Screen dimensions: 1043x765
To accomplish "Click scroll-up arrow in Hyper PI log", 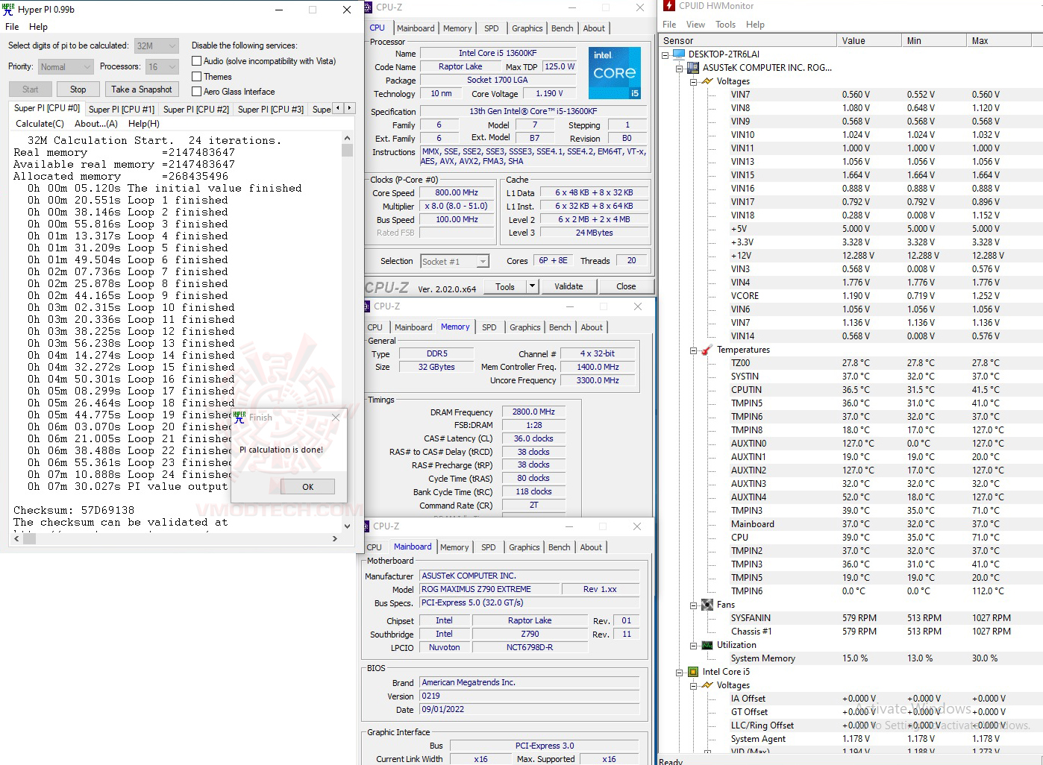I will pyautogui.click(x=347, y=138).
